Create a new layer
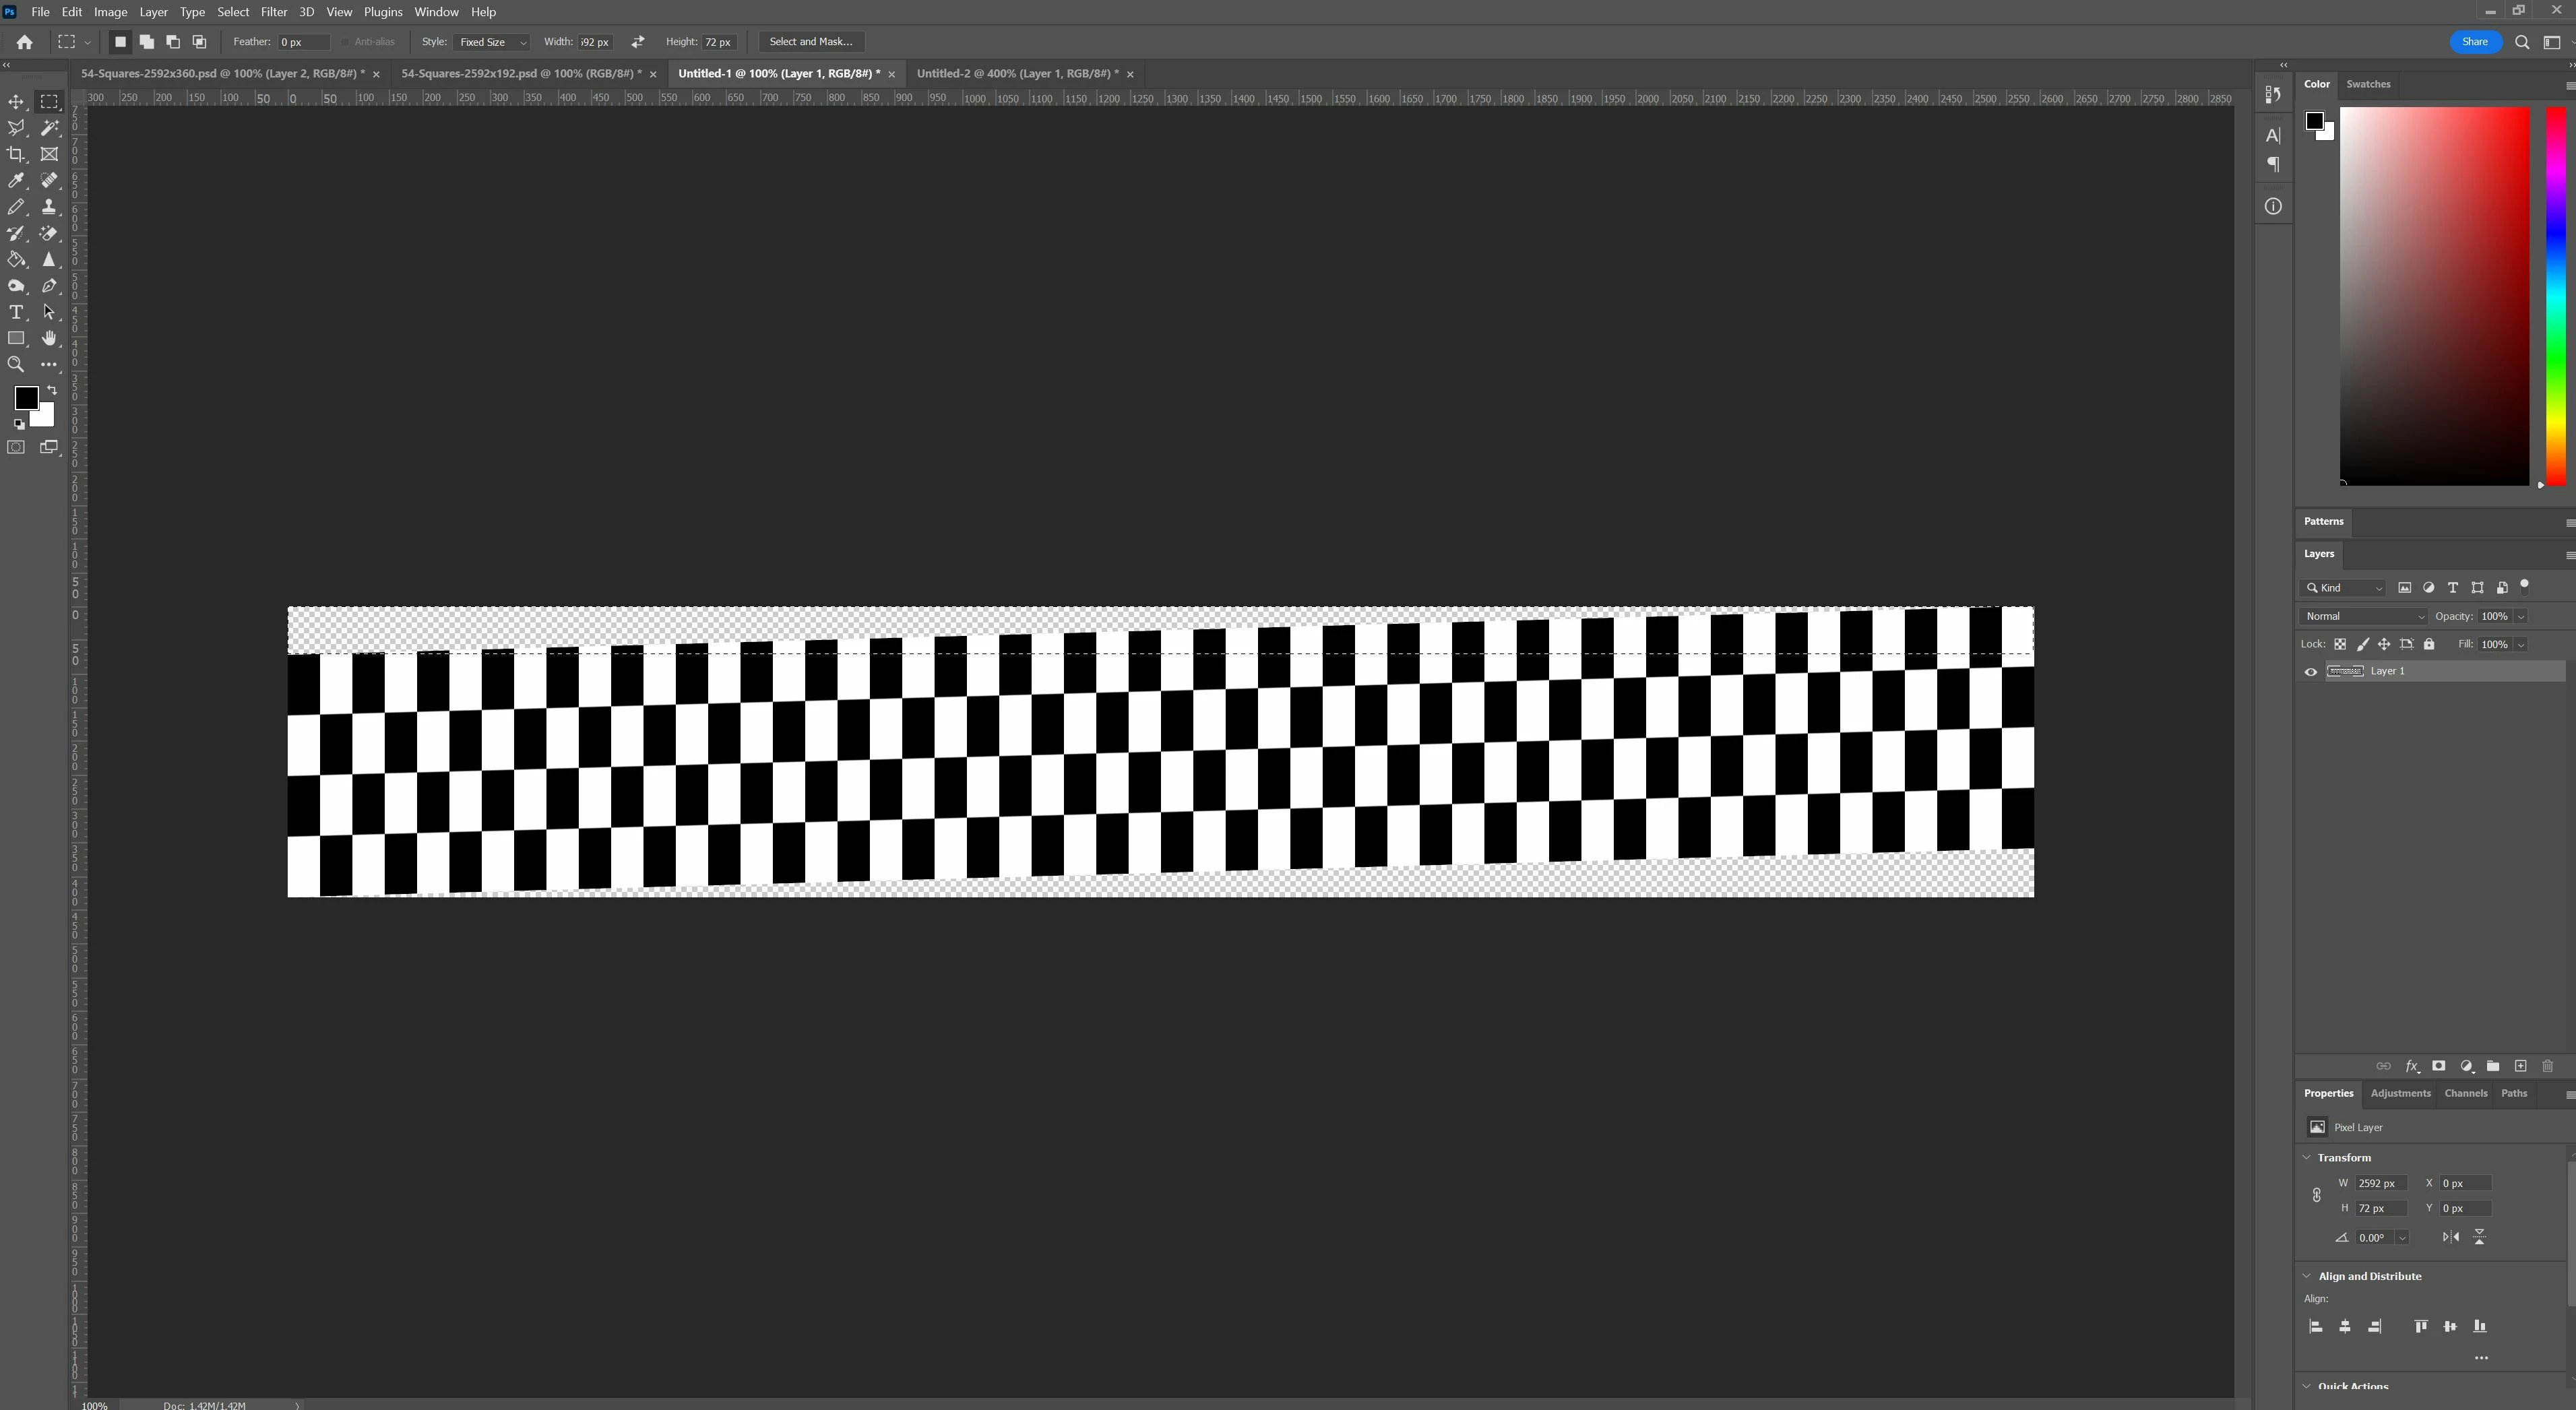2576x1410 pixels. click(2520, 1067)
